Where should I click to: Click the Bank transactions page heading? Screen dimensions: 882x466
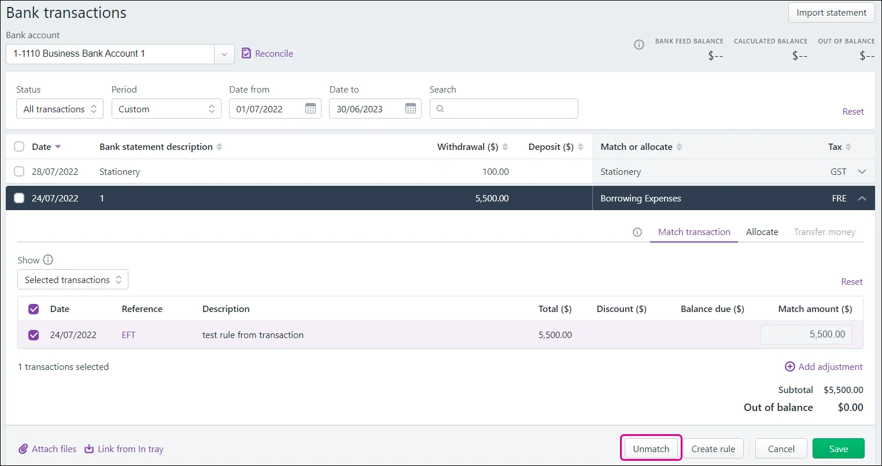point(66,13)
